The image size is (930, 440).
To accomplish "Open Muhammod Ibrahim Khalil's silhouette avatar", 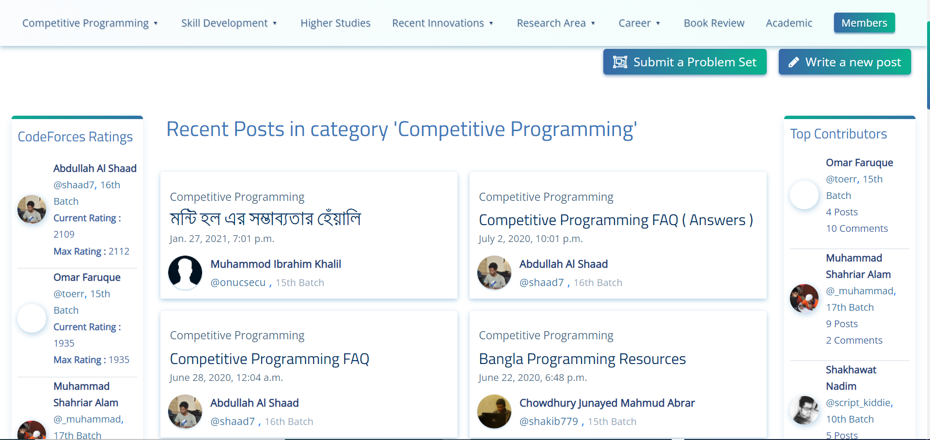I will [185, 273].
